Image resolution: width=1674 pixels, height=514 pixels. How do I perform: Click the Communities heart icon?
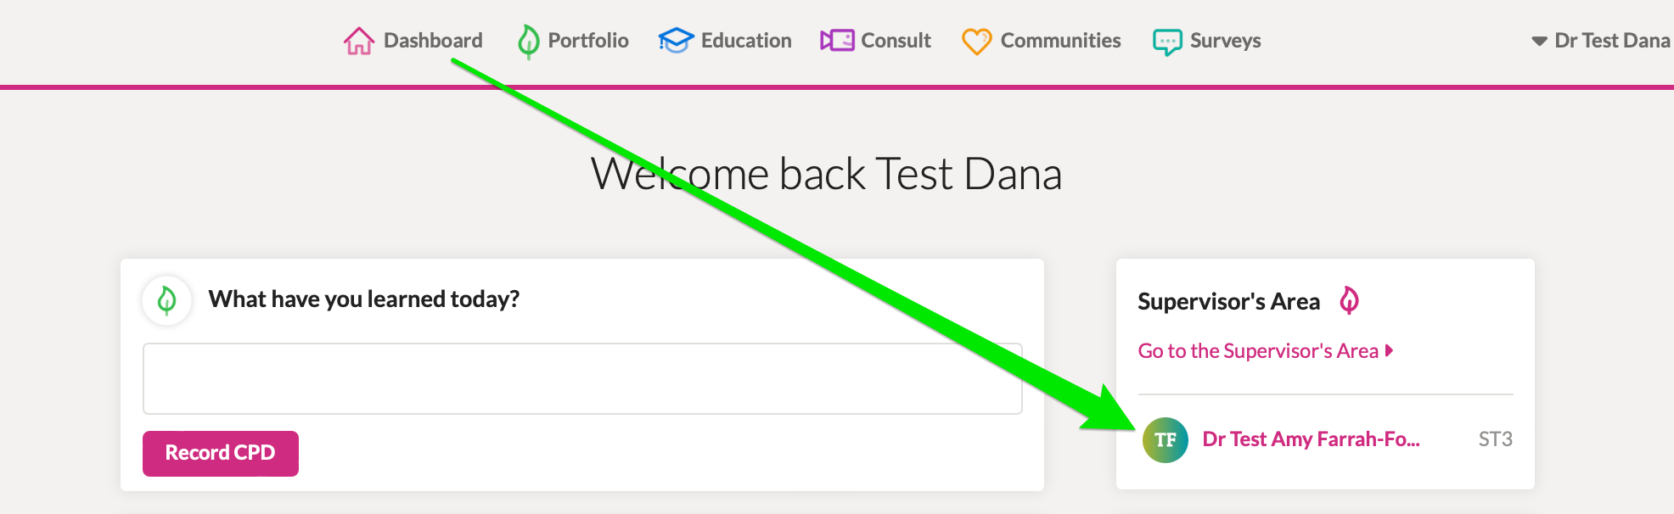pyautogui.click(x=977, y=41)
